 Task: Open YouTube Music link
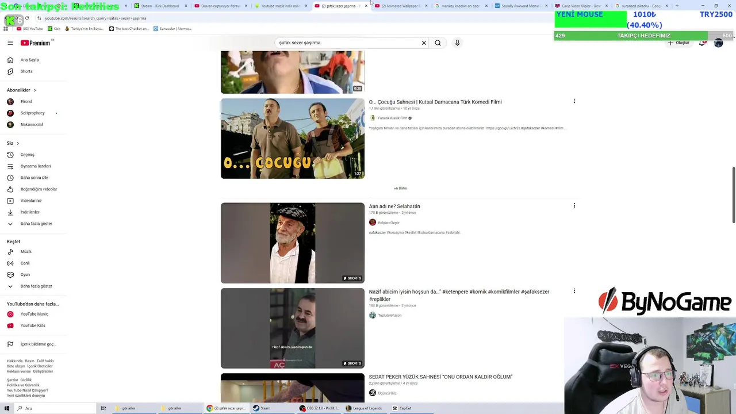[x=34, y=314]
